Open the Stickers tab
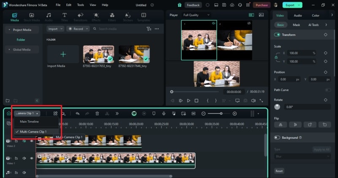This screenshot has height=178, width=338. point(128,17)
